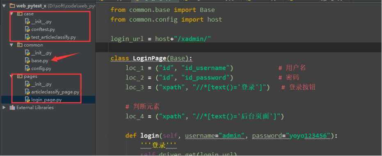Open articleclassify_page.py from the pages folder

coord(55,92)
